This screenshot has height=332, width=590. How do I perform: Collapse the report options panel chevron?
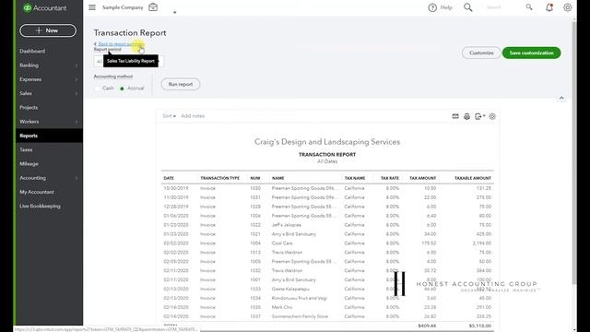tap(561, 99)
